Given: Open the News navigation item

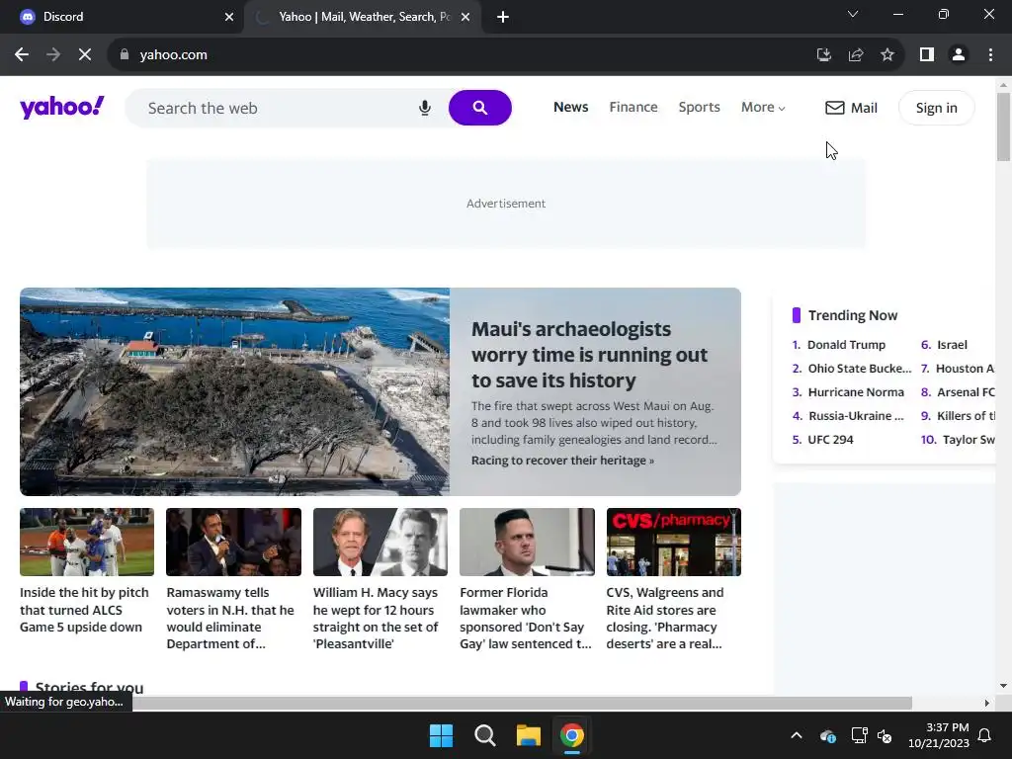Looking at the screenshot, I should (x=570, y=107).
